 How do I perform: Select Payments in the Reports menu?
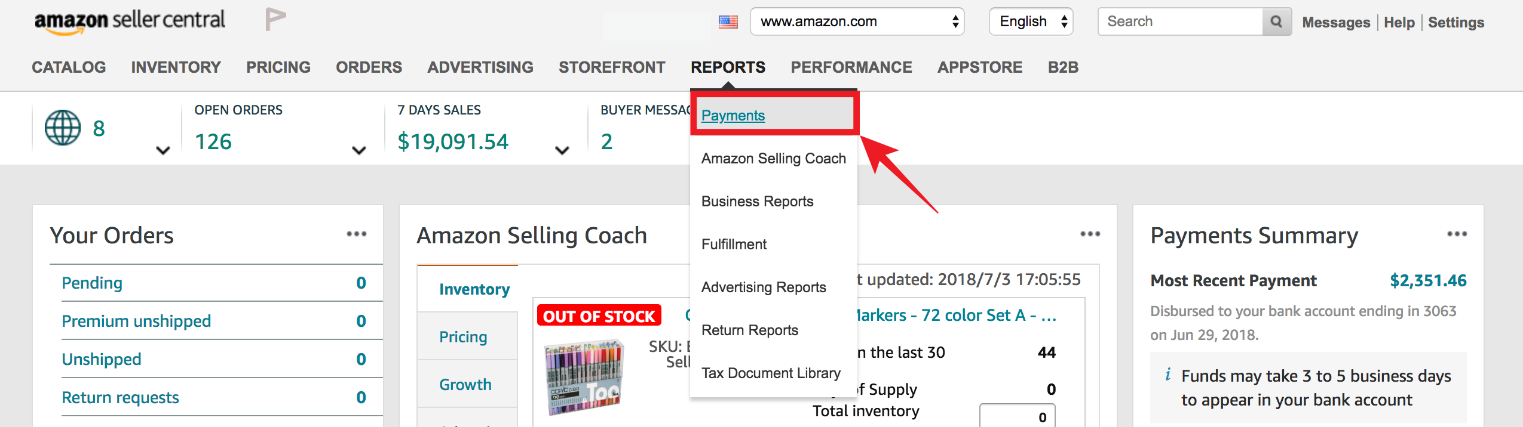click(733, 116)
